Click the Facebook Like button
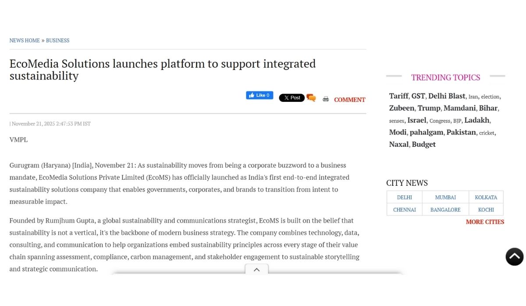 pyautogui.click(x=259, y=95)
